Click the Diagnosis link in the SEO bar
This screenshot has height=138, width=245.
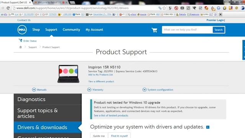pyautogui.click(x=194, y=14)
